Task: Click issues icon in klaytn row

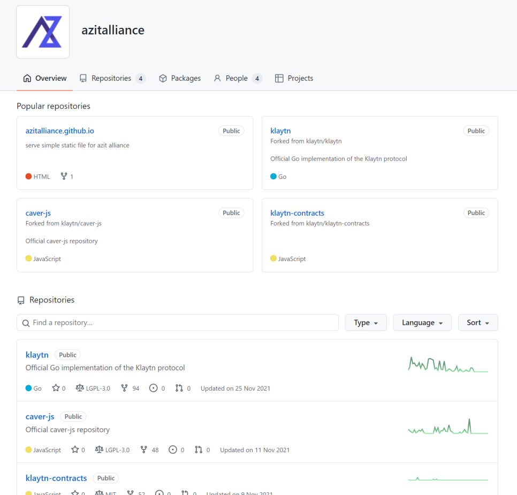Action: coord(153,388)
